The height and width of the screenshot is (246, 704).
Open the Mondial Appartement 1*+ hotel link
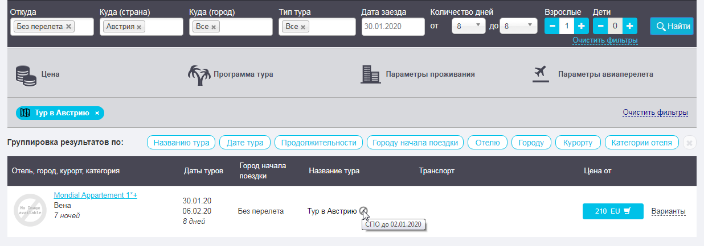pos(95,195)
